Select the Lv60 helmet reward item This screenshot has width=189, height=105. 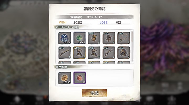click(124, 53)
